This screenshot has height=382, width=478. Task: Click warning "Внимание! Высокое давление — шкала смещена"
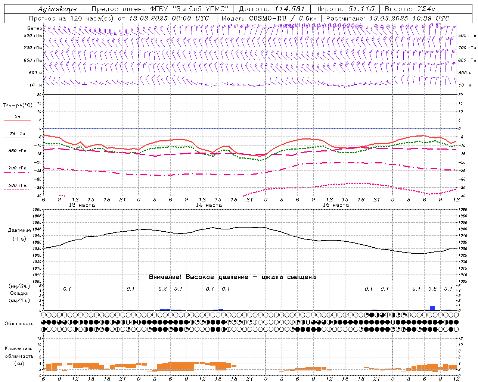(232, 277)
